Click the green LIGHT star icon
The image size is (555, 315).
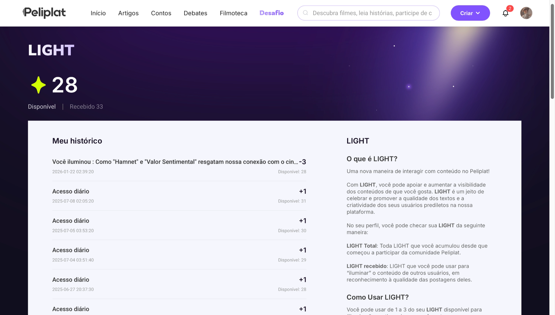38,85
